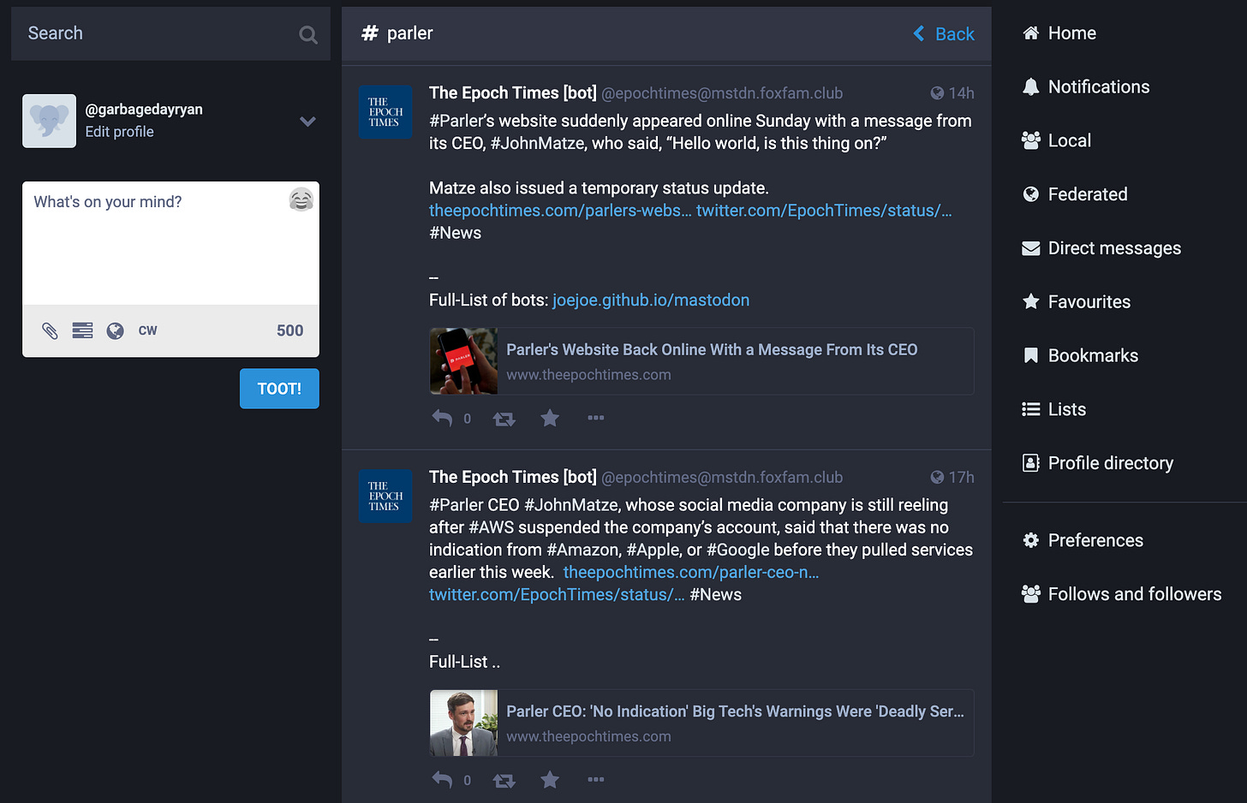This screenshot has width=1247, height=803.
Task: Open Favourites
Action: pos(1076,301)
